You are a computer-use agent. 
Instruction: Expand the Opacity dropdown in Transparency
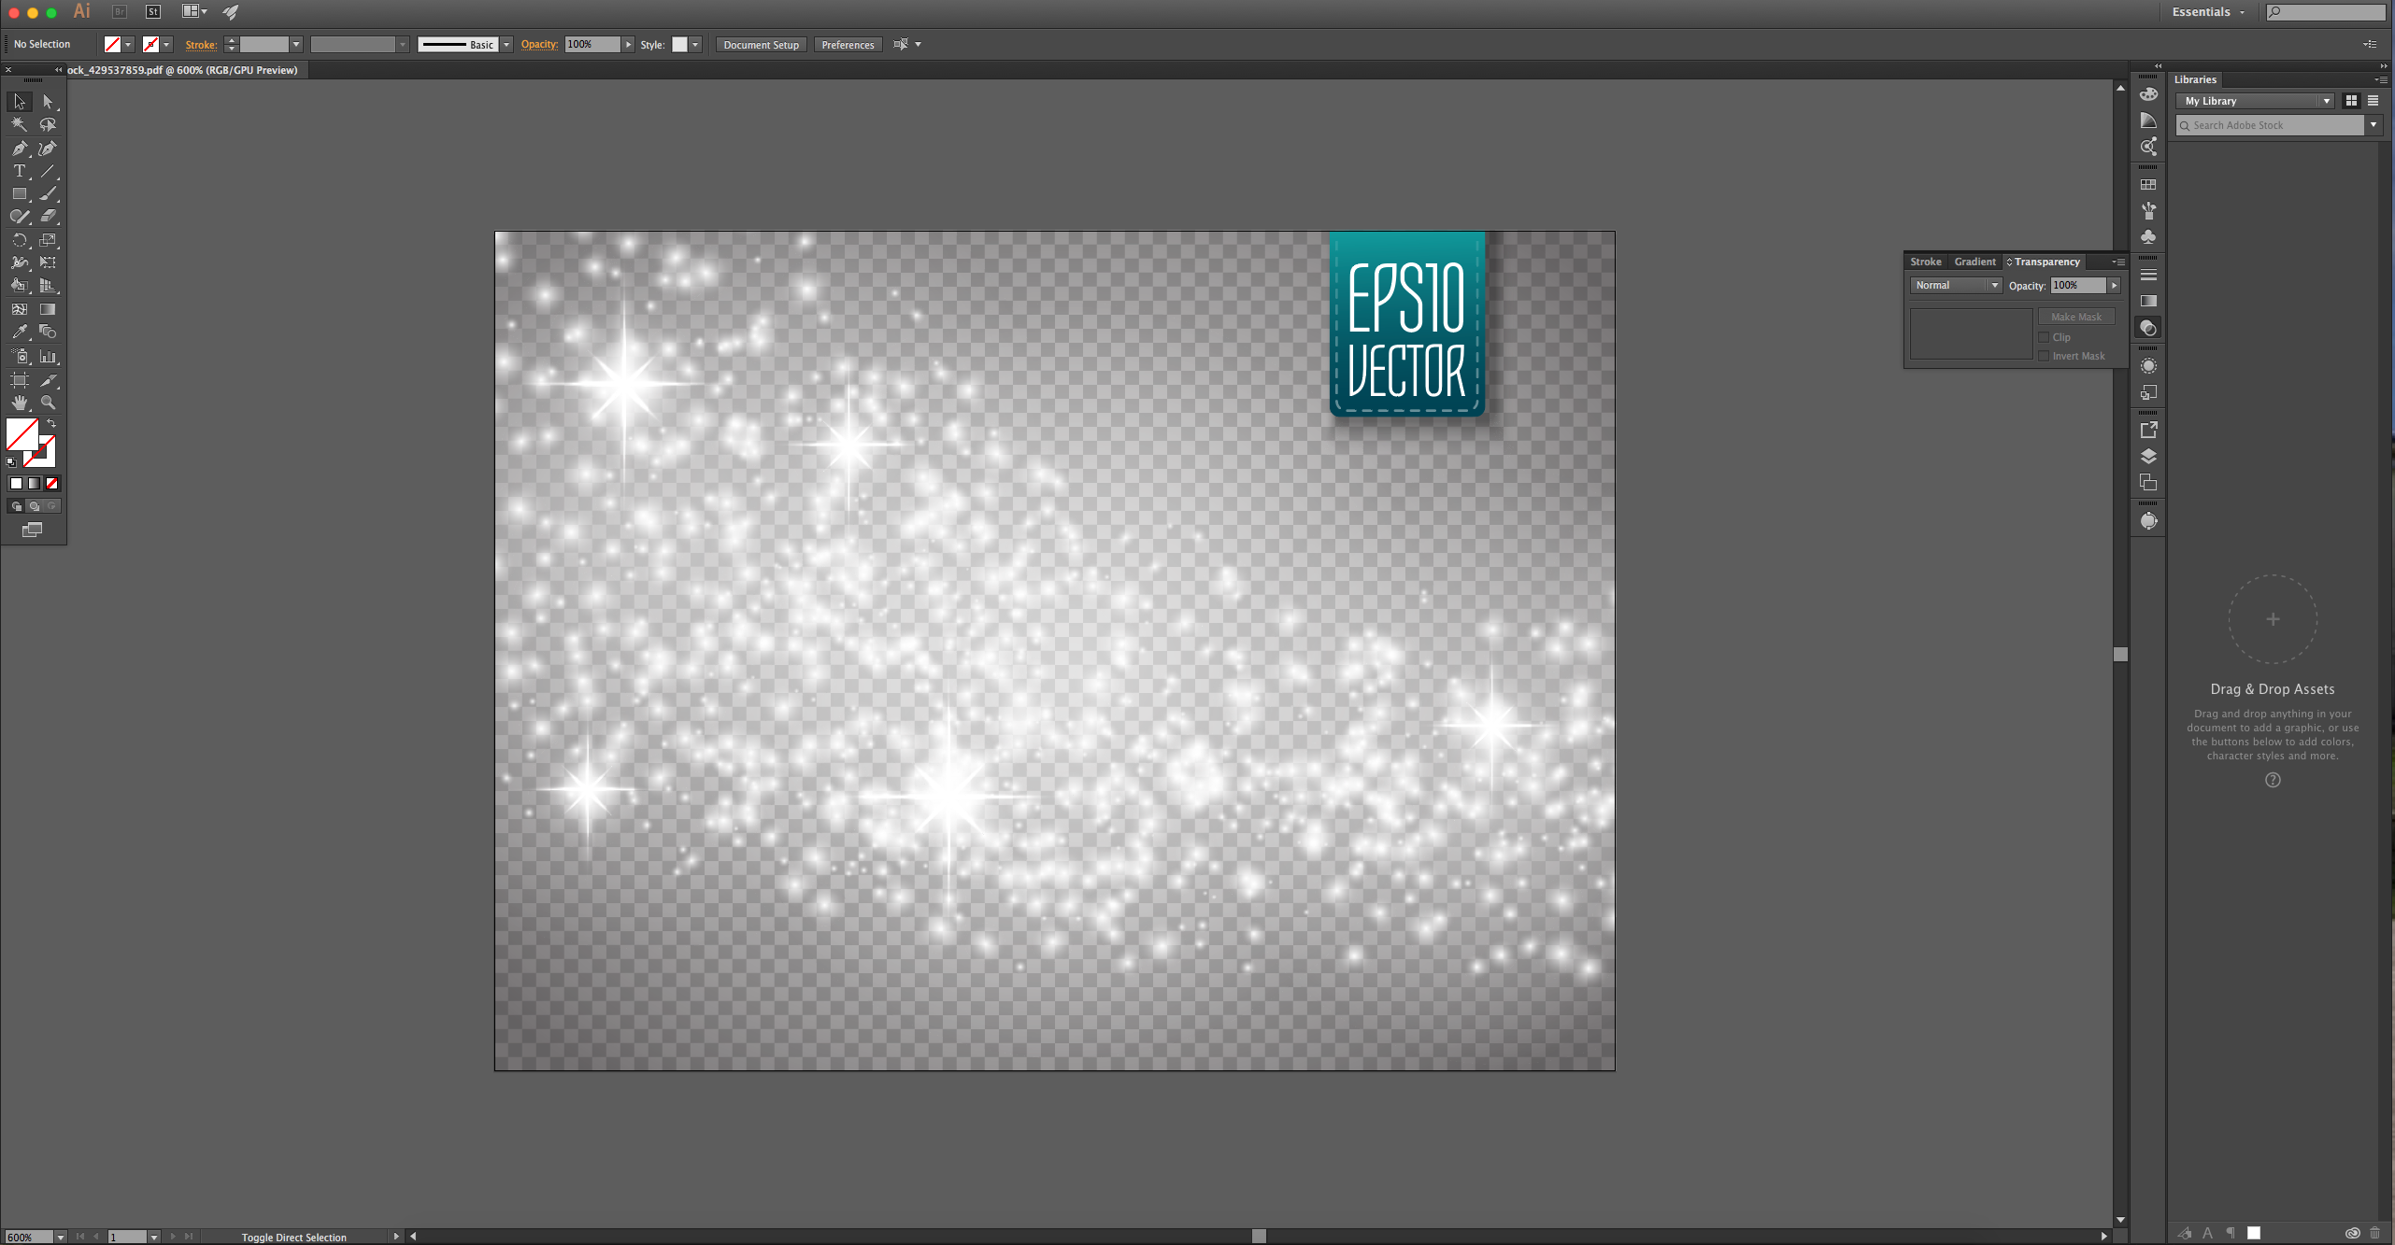pyautogui.click(x=2113, y=285)
